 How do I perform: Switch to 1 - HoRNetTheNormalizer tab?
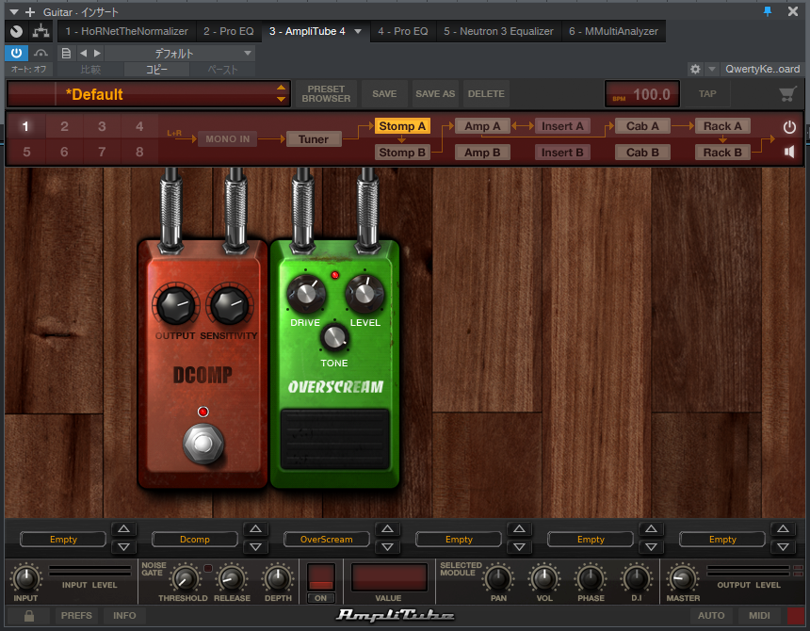(126, 31)
